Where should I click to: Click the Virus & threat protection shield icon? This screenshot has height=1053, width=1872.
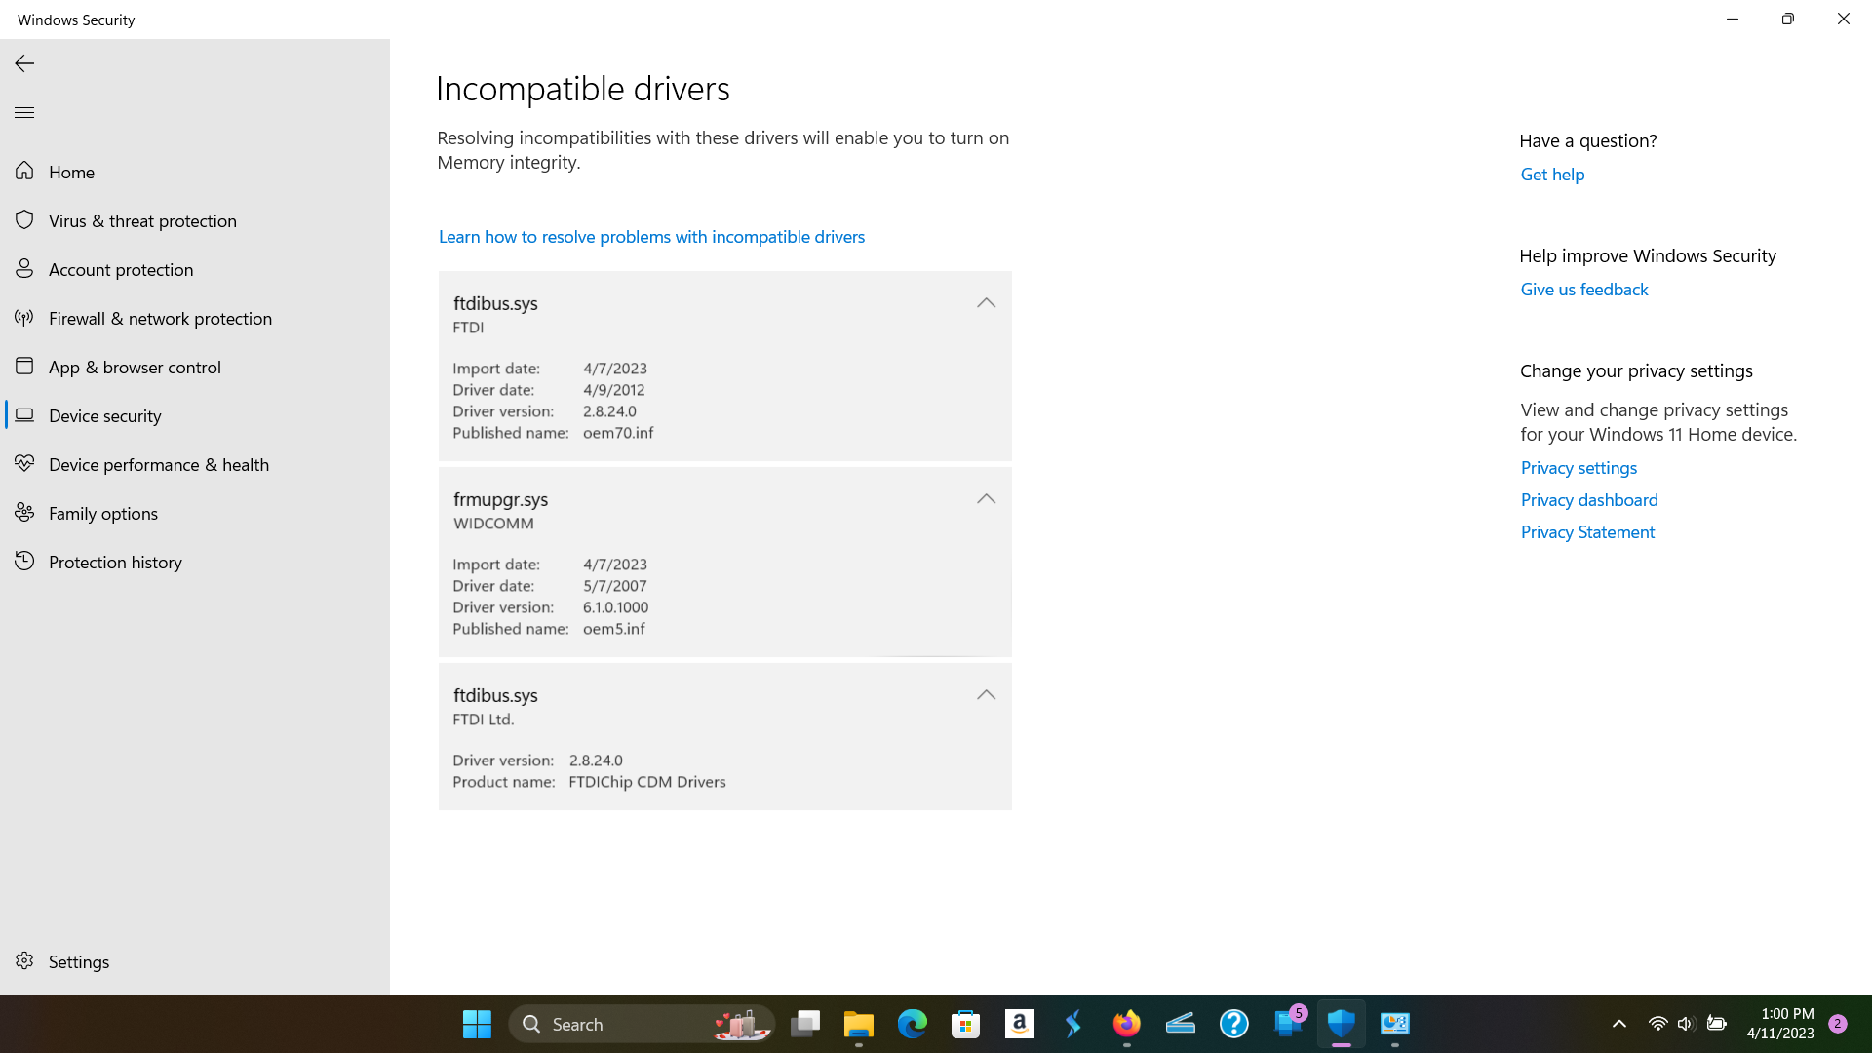(x=24, y=219)
